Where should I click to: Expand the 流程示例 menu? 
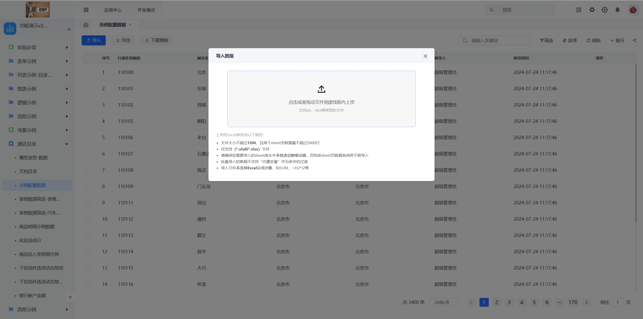(x=38, y=116)
